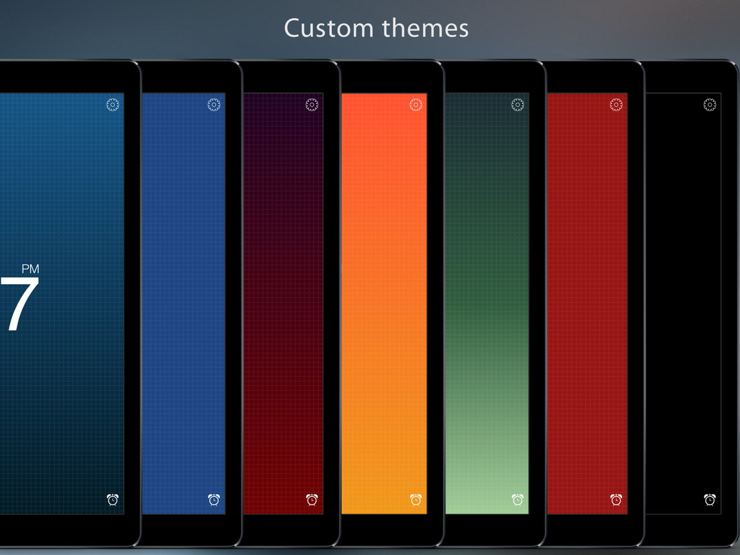Open settings gear on teal blue theme
The width and height of the screenshot is (740, 555).
pyautogui.click(x=113, y=105)
